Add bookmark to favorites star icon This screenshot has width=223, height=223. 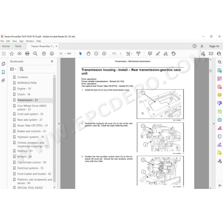coord(11,54)
